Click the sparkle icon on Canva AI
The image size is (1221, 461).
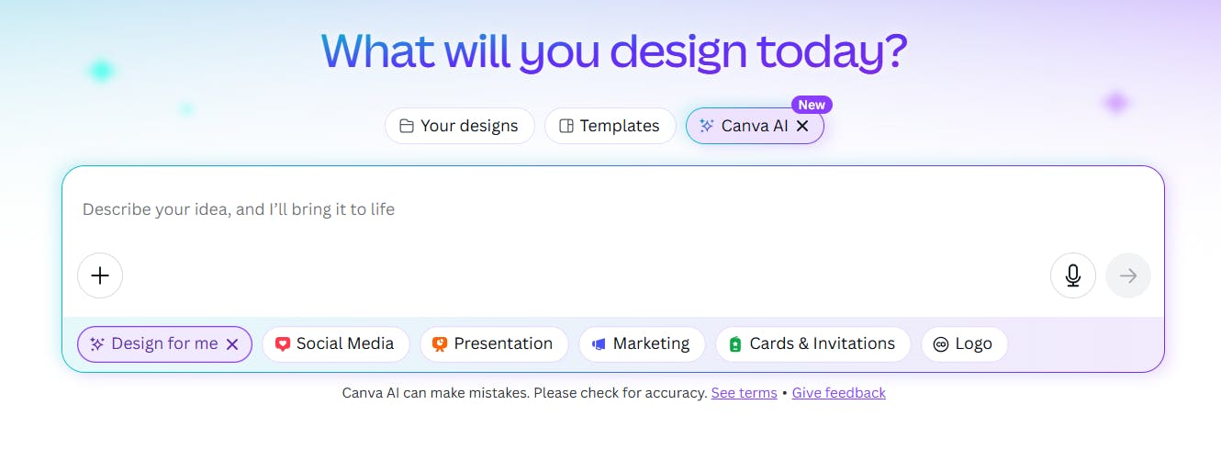pos(706,126)
